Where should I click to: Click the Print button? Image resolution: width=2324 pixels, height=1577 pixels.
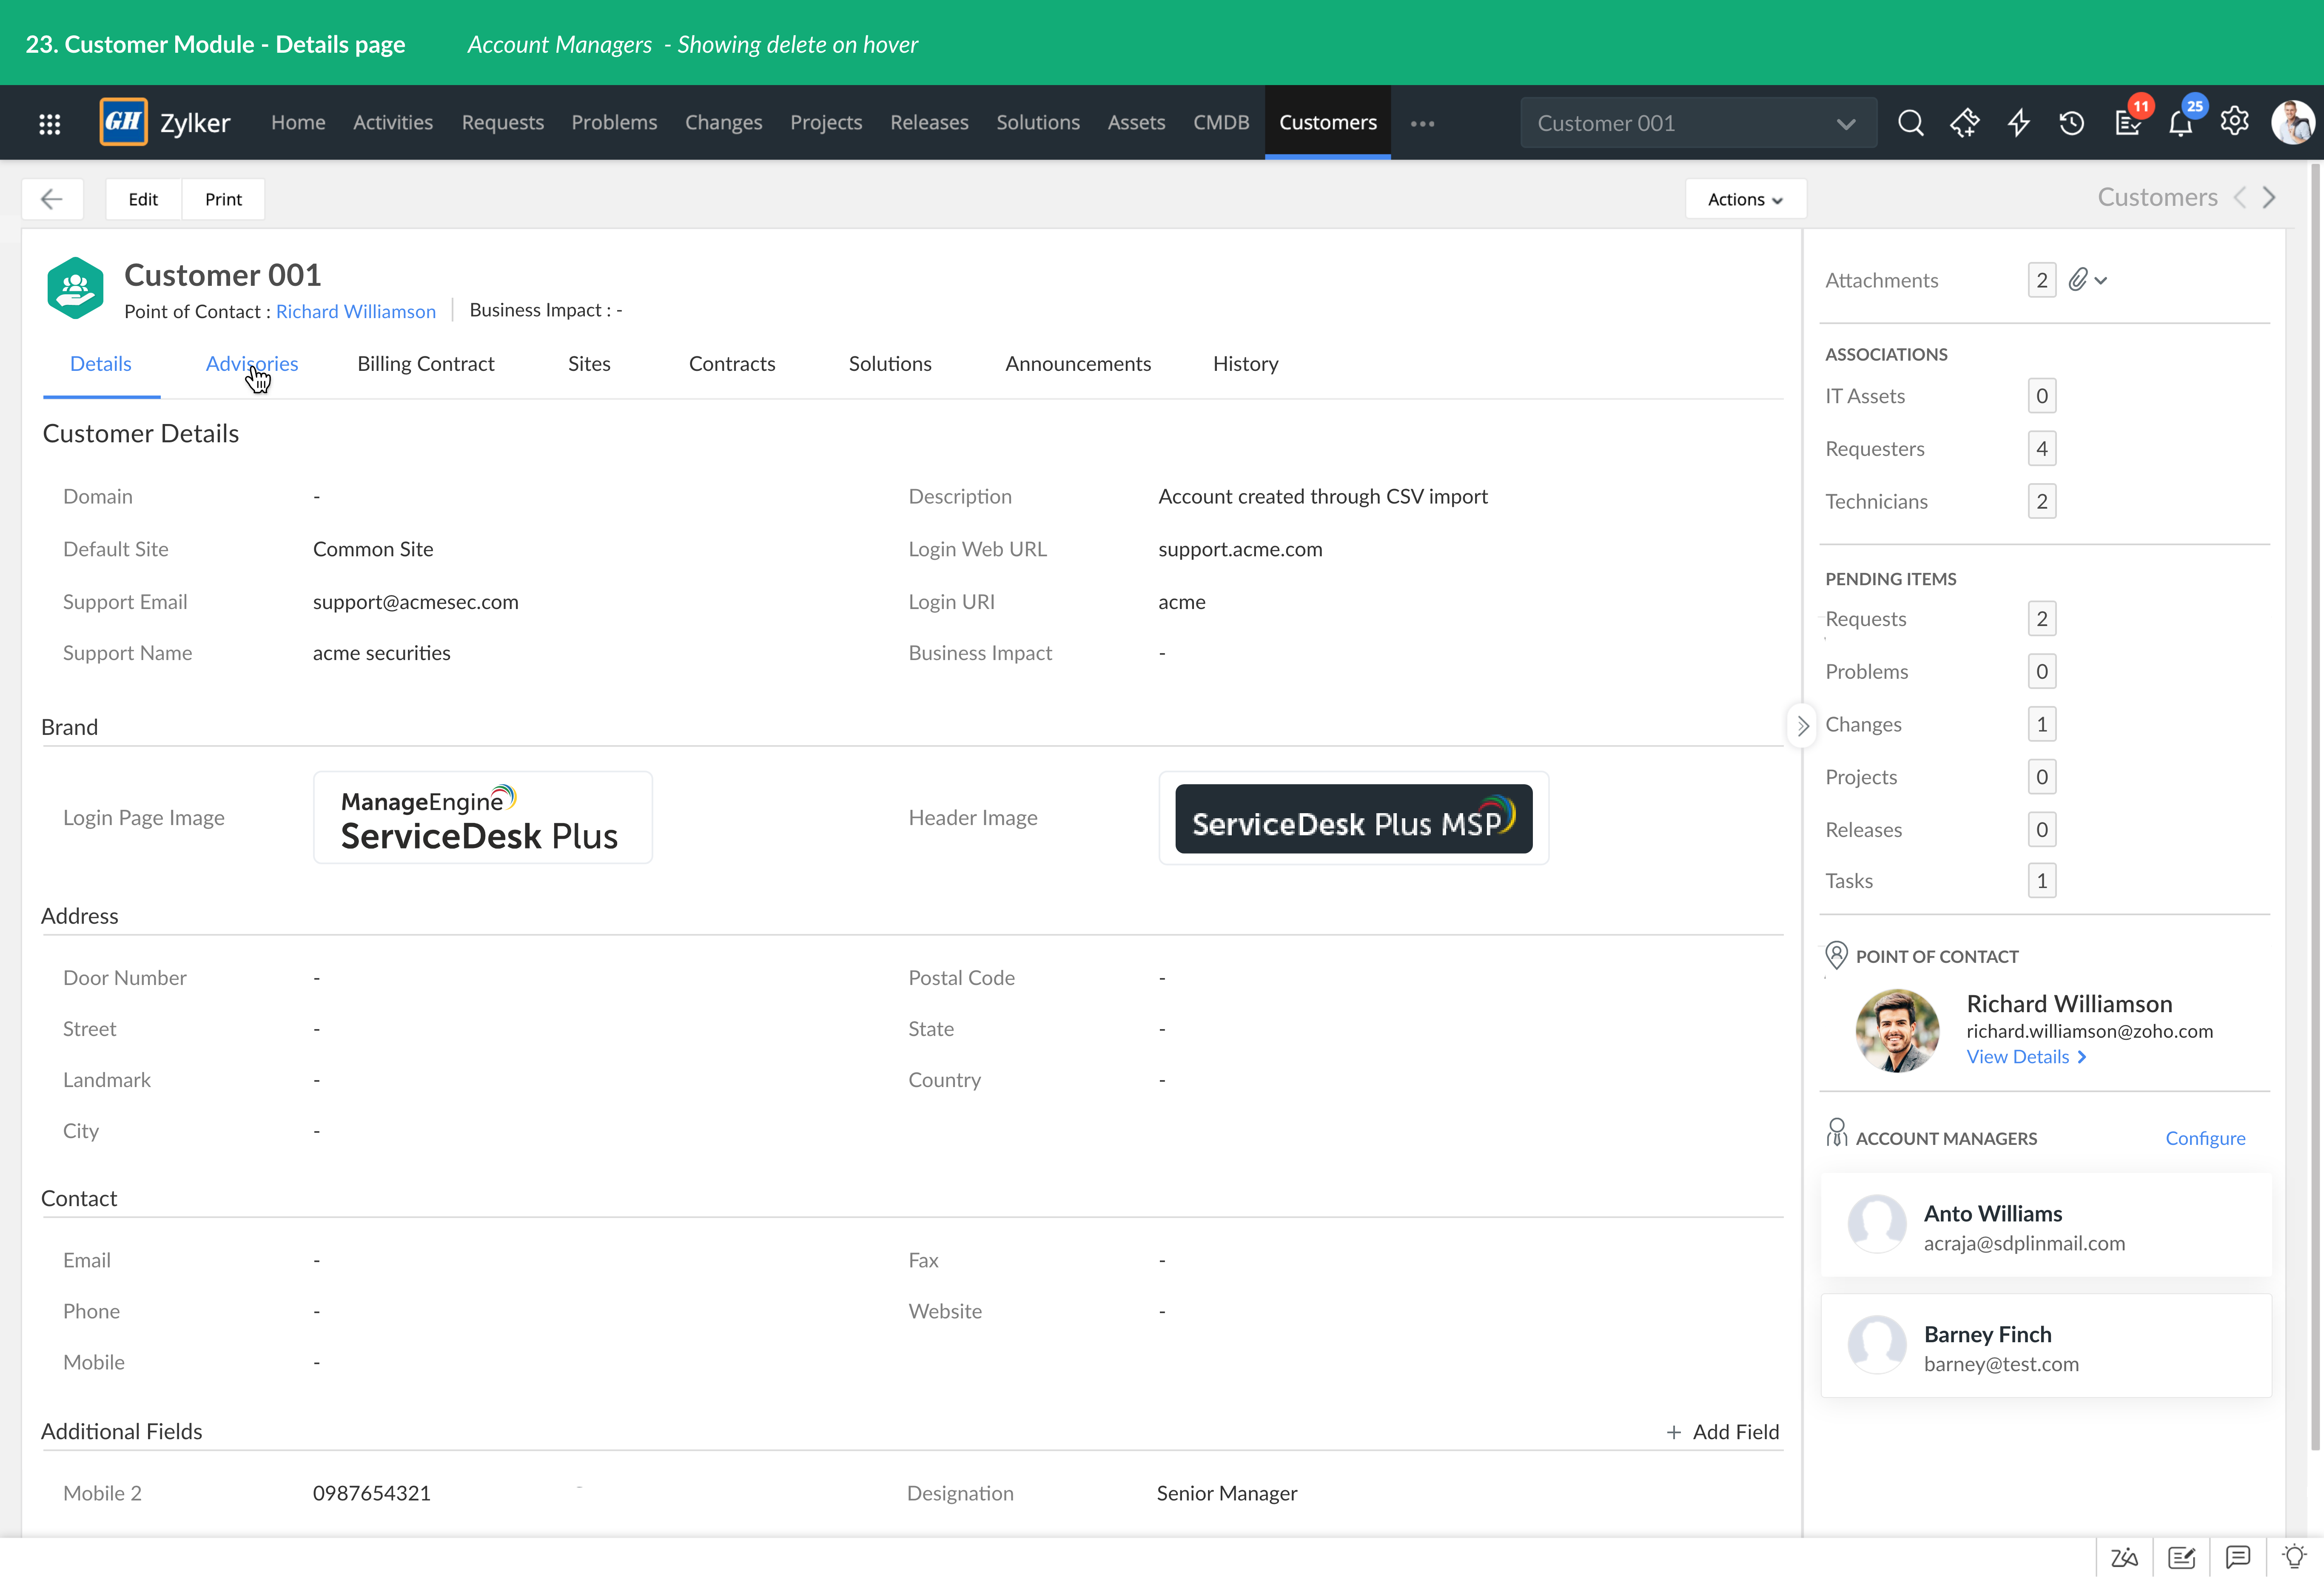223,199
